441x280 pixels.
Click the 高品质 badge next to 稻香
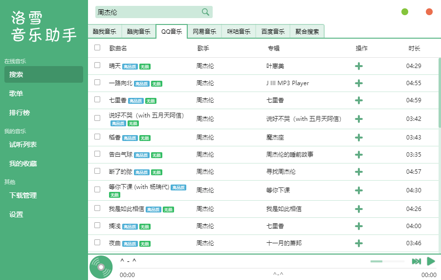[130, 138]
